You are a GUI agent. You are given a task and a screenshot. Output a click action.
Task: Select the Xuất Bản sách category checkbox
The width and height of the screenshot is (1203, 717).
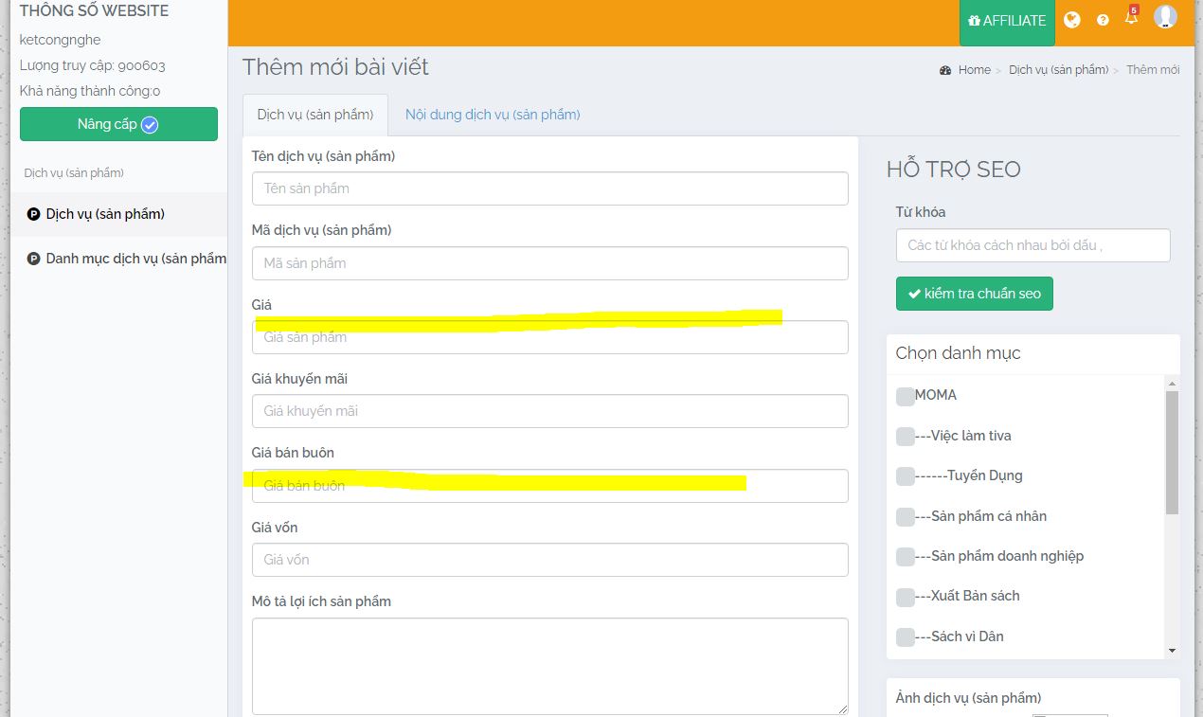coord(906,597)
